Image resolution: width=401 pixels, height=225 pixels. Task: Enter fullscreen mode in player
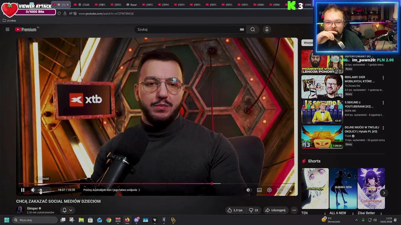coord(289,190)
